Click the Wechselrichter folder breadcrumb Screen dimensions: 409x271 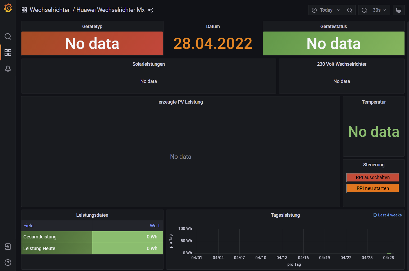(50, 10)
